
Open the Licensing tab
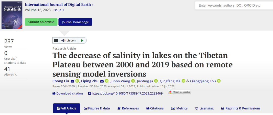(x=204, y=108)
